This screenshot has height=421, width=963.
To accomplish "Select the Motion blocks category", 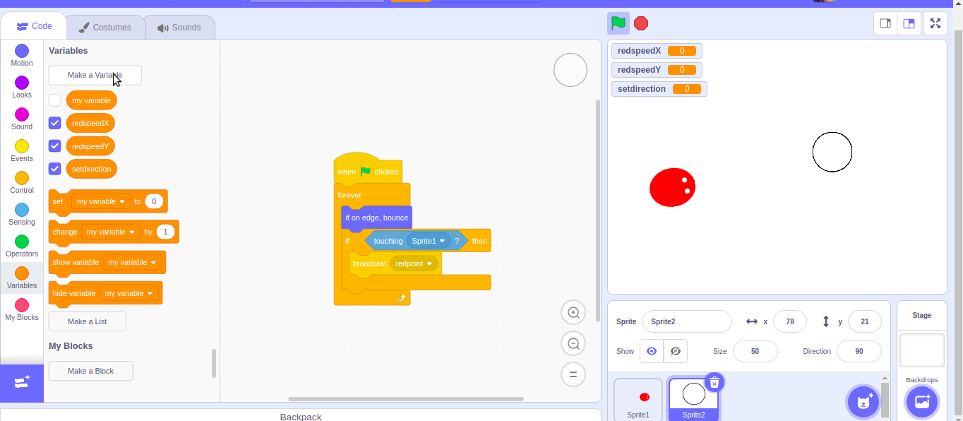I will (x=21, y=53).
